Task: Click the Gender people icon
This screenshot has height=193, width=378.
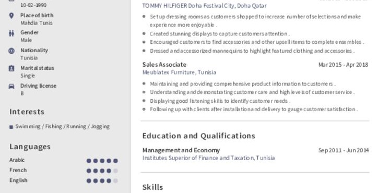Action: pyautogui.click(x=11, y=33)
